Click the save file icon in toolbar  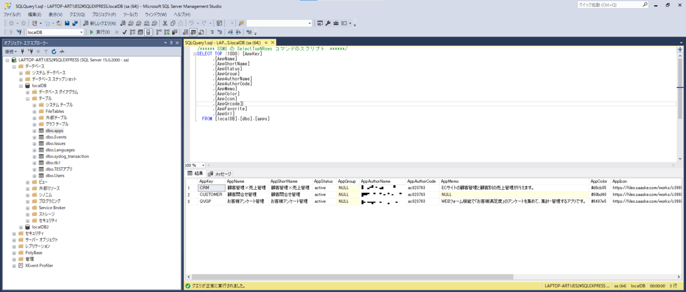click(67, 23)
